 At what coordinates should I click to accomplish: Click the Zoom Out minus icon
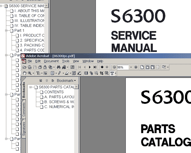tap(114, 67)
